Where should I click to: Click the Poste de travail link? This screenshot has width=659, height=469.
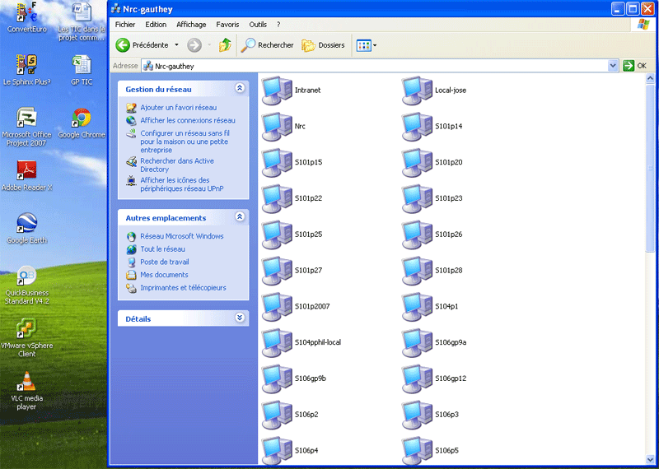[164, 262]
